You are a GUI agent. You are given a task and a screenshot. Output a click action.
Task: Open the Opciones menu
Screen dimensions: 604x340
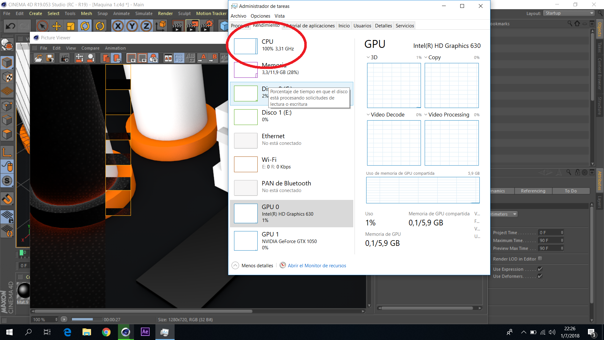260,16
